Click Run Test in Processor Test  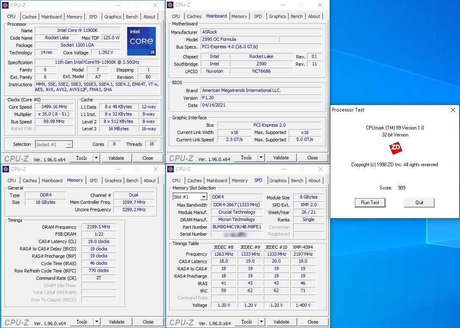pyautogui.click(x=370, y=203)
